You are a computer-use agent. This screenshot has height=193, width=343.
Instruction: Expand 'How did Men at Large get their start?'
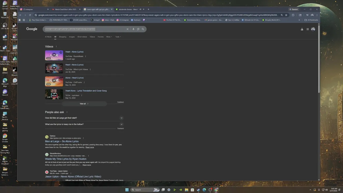84,118
